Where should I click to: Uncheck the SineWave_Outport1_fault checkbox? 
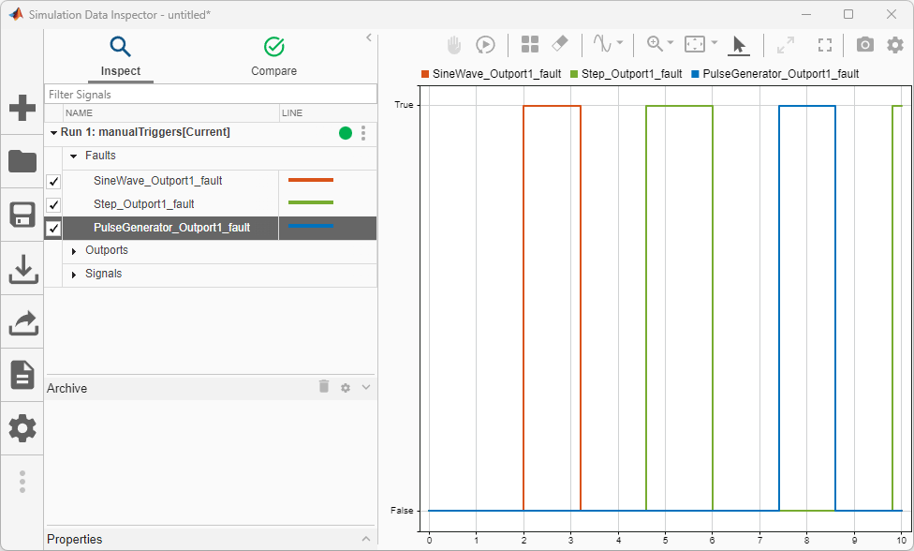53,181
